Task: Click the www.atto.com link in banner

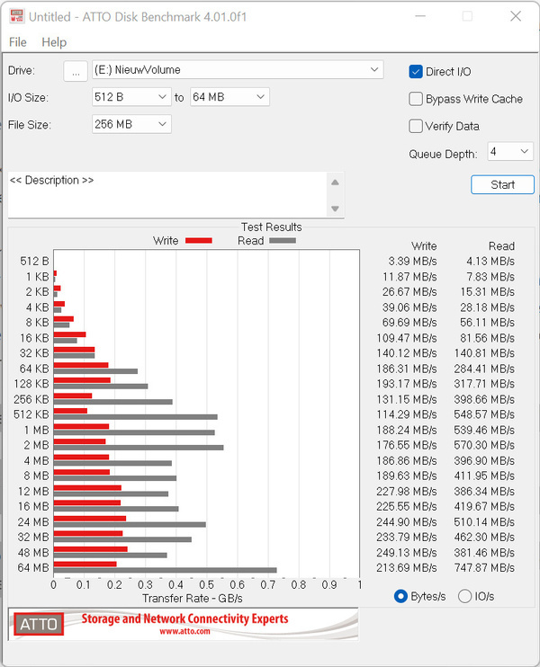Action: (x=184, y=631)
